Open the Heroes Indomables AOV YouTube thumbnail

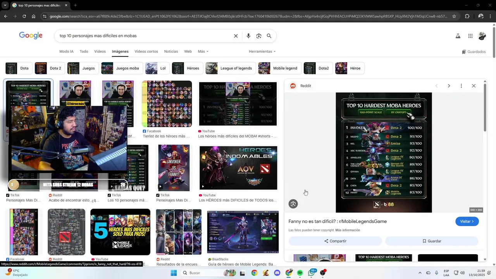coord(238,168)
